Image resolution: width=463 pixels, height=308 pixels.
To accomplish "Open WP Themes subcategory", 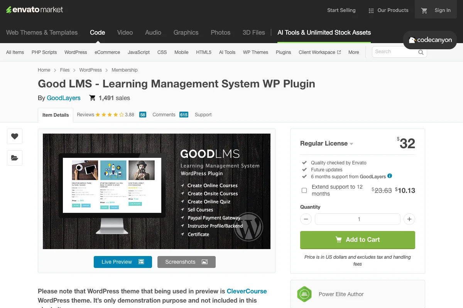I will pos(255,52).
